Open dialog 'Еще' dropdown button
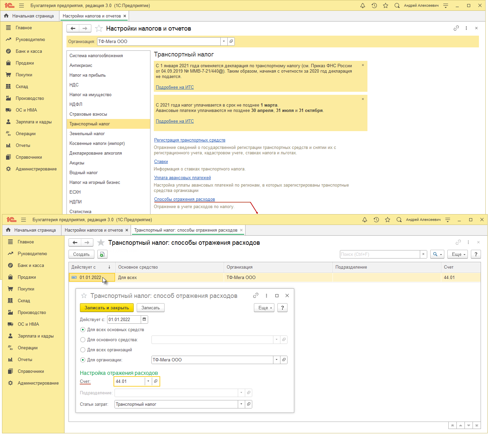 (264, 308)
